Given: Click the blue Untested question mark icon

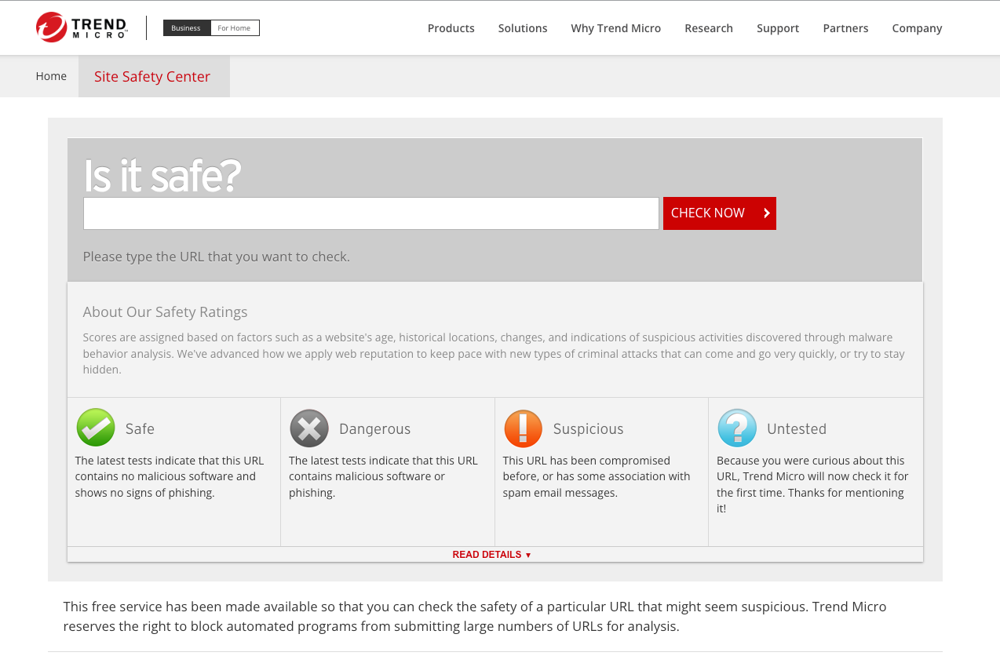Looking at the screenshot, I should (x=737, y=428).
